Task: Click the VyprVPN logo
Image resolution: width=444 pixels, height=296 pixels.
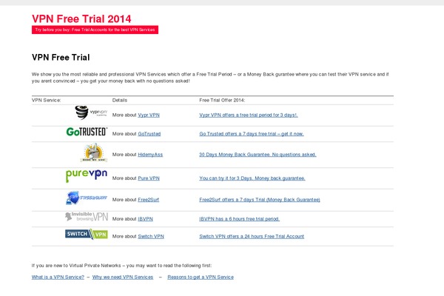Action: (x=91, y=112)
